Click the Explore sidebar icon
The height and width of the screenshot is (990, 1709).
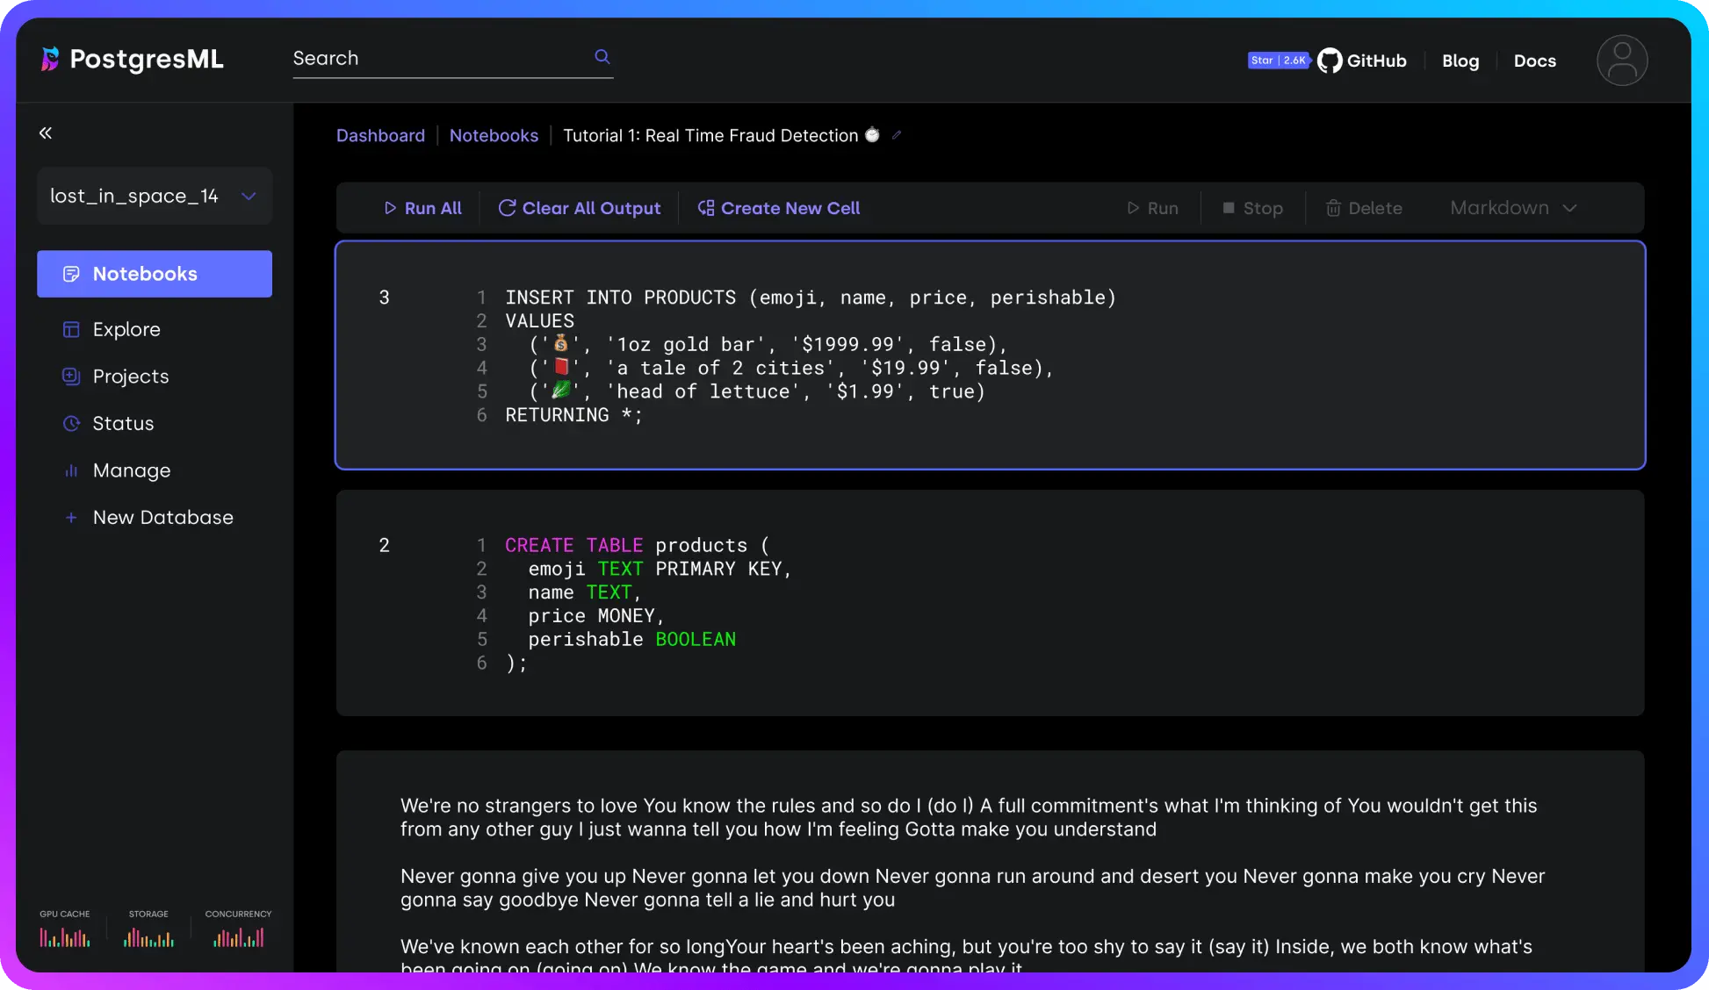pyautogui.click(x=71, y=330)
